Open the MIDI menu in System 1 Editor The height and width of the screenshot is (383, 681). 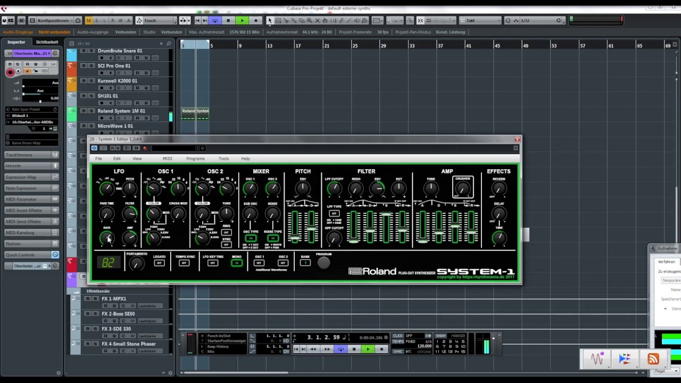167,159
